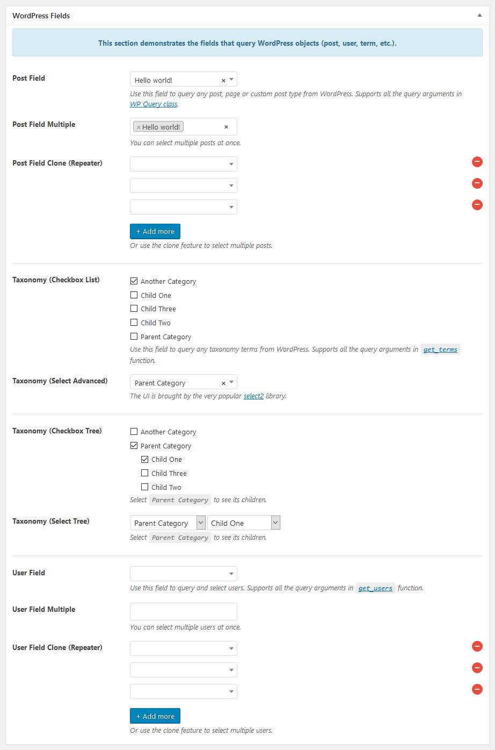Clear the Taxonomy Select Advanced 'Parent Category' value
The width and height of the screenshot is (495, 750).
223,383
